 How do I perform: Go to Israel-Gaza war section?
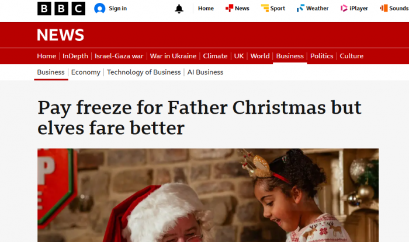[x=119, y=56]
